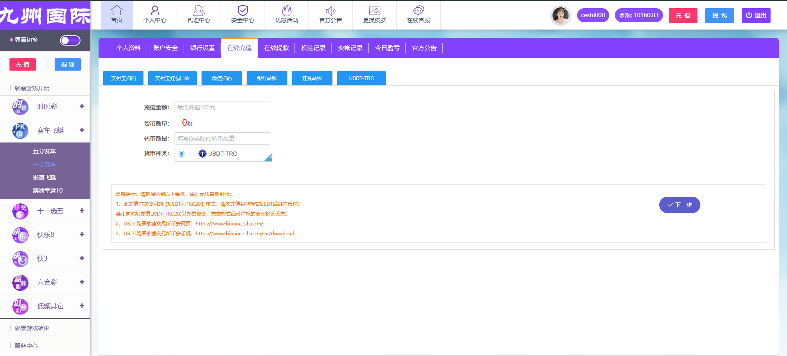Open 官方公告 tab in purple bar
Image resolution: width=787 pixels, height=356 pixels.
point(424,48)
